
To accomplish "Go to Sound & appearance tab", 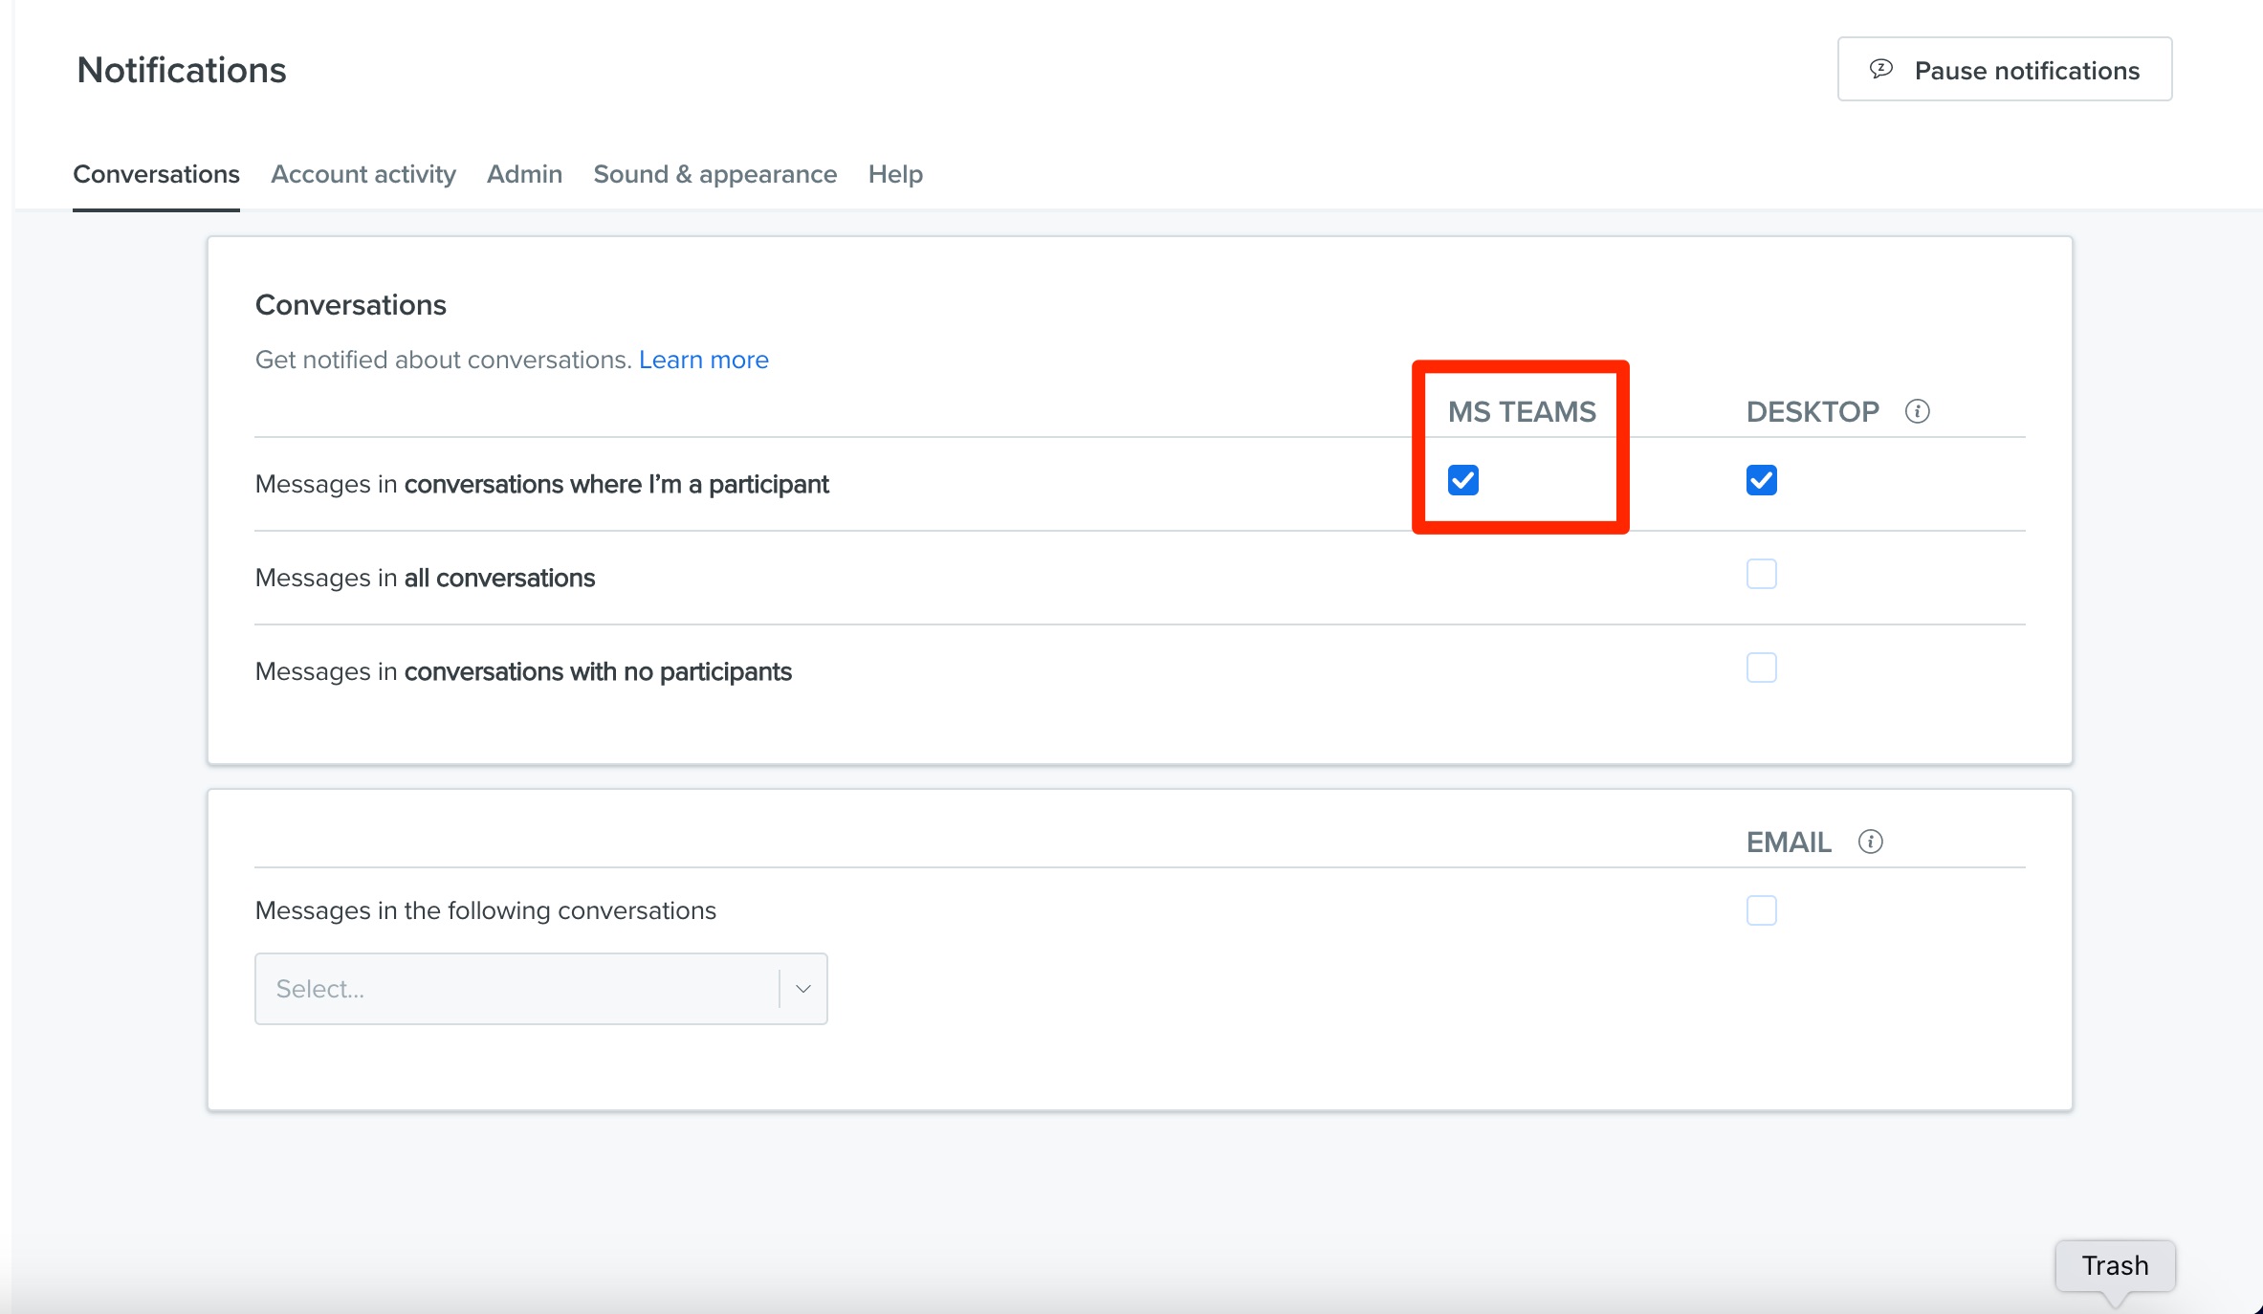I will [714, 174].
